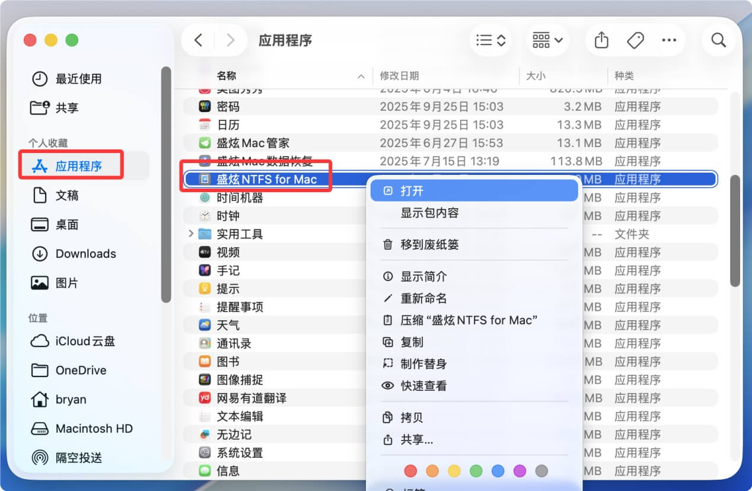The width and height of the screenshot is (752, 491).
Task: Open the group-by dropdown in the toolbar
Action: coord(546,40)
